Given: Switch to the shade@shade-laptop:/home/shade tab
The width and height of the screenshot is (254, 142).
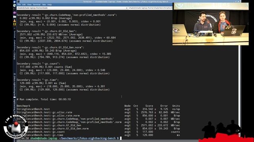Looking at the screenshot, I should coord(71,8).
